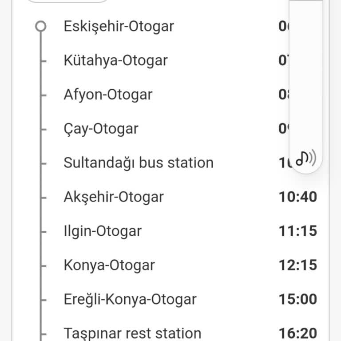Click the volume slider panel above the sound icon

pyautogui.click(x=306, y=75)
